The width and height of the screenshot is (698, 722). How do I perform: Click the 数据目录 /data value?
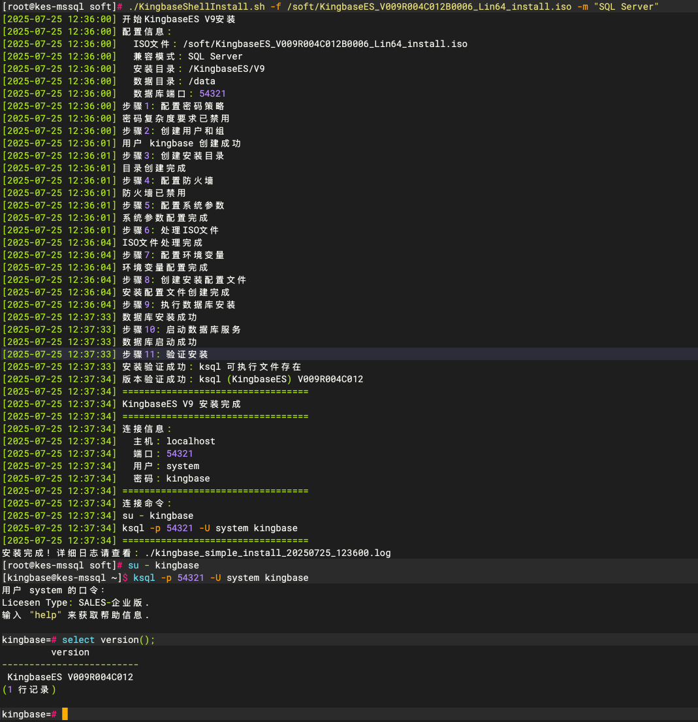pos(201,81)
